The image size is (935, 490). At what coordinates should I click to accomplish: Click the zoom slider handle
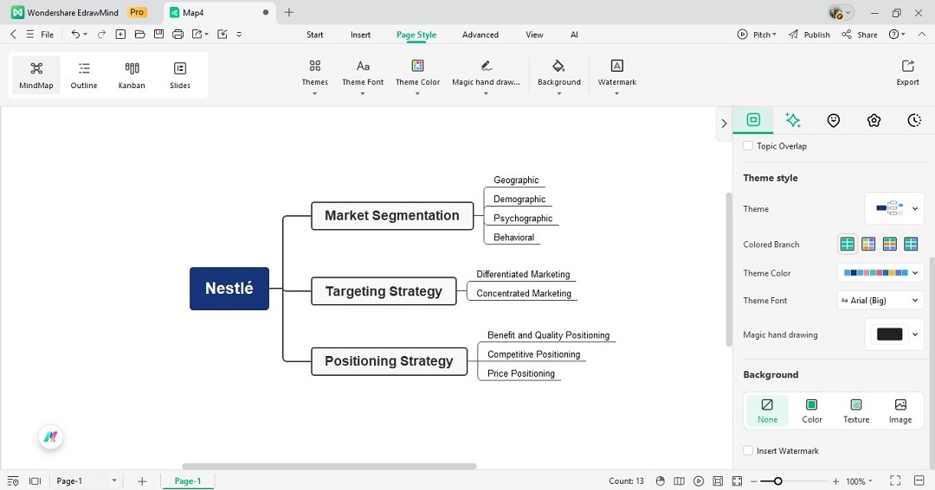pos(777,481)
